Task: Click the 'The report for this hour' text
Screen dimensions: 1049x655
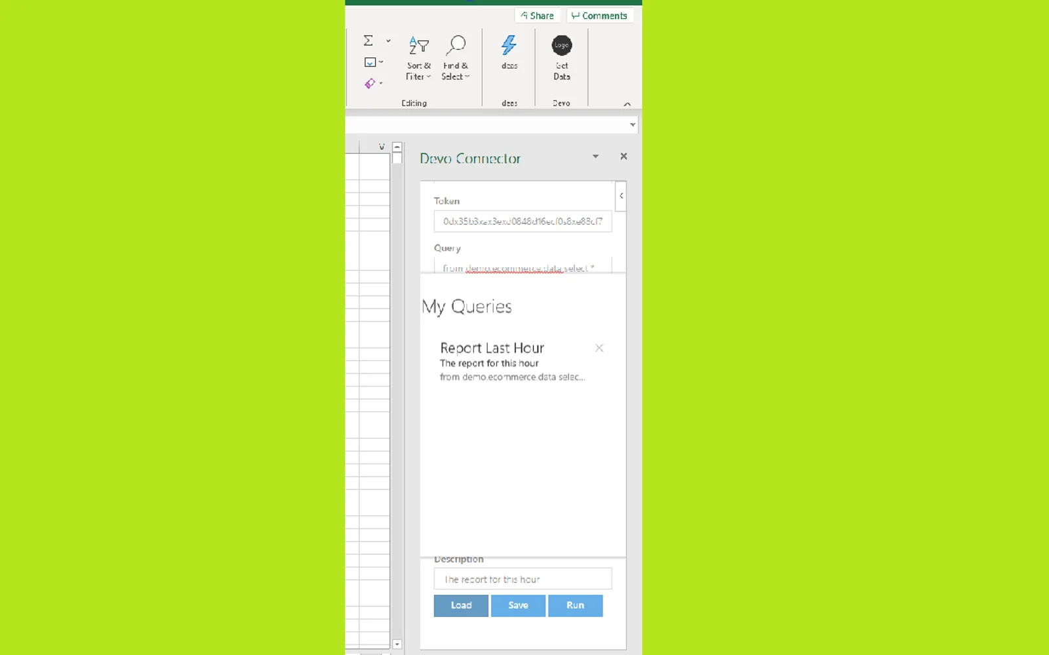Action: [489, 364]
